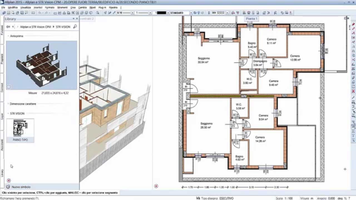Switch to the Pianta 1 viewport tab

tap(251, 19)
